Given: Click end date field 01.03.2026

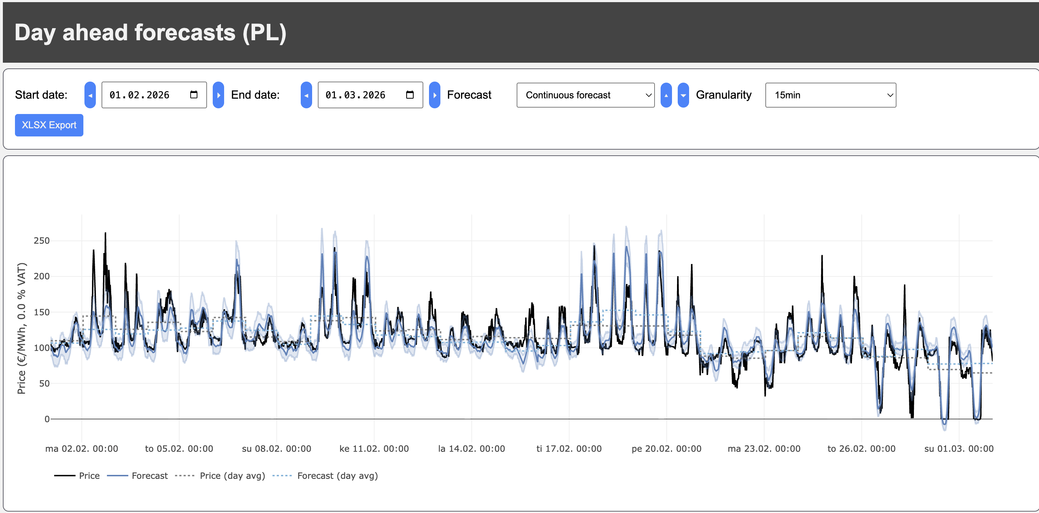Looking at the screenshot, I should [x=355, y=95].
